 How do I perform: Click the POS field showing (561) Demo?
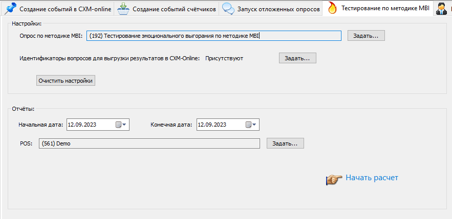[149, 143]
